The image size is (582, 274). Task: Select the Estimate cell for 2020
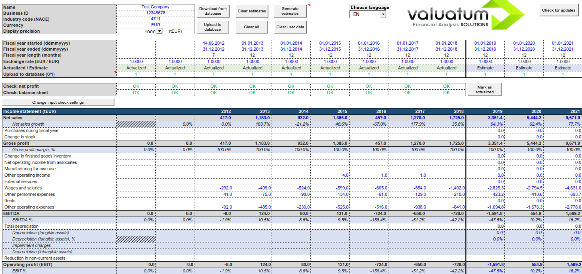pos(524,68)
